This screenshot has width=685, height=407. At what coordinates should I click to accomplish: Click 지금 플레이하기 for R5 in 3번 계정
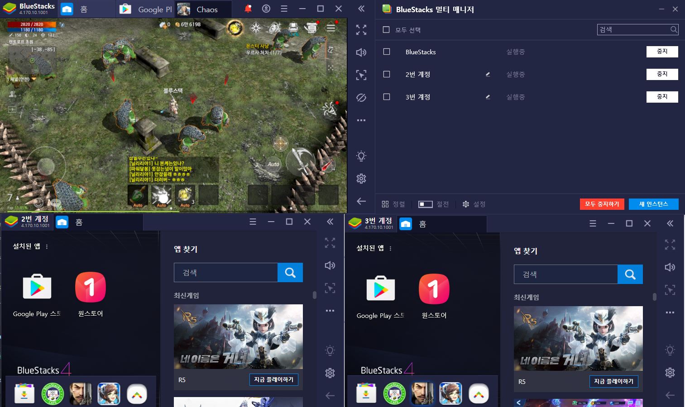614,381
